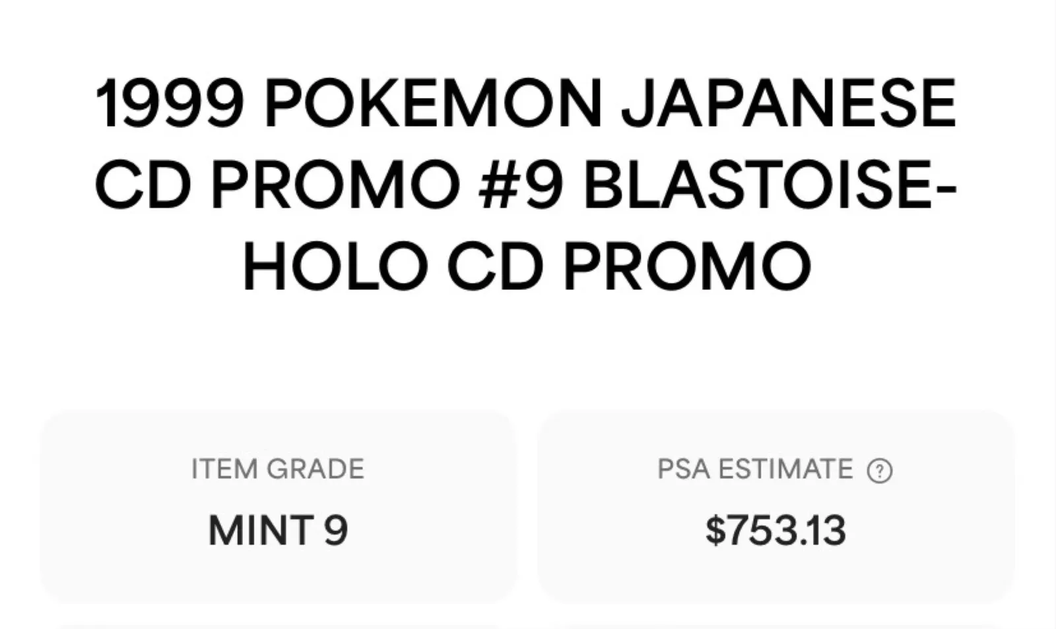This screenshot has height=629, width=1056.
Task: Tap the PSA ESTIMATE label text
Action: 755,469
